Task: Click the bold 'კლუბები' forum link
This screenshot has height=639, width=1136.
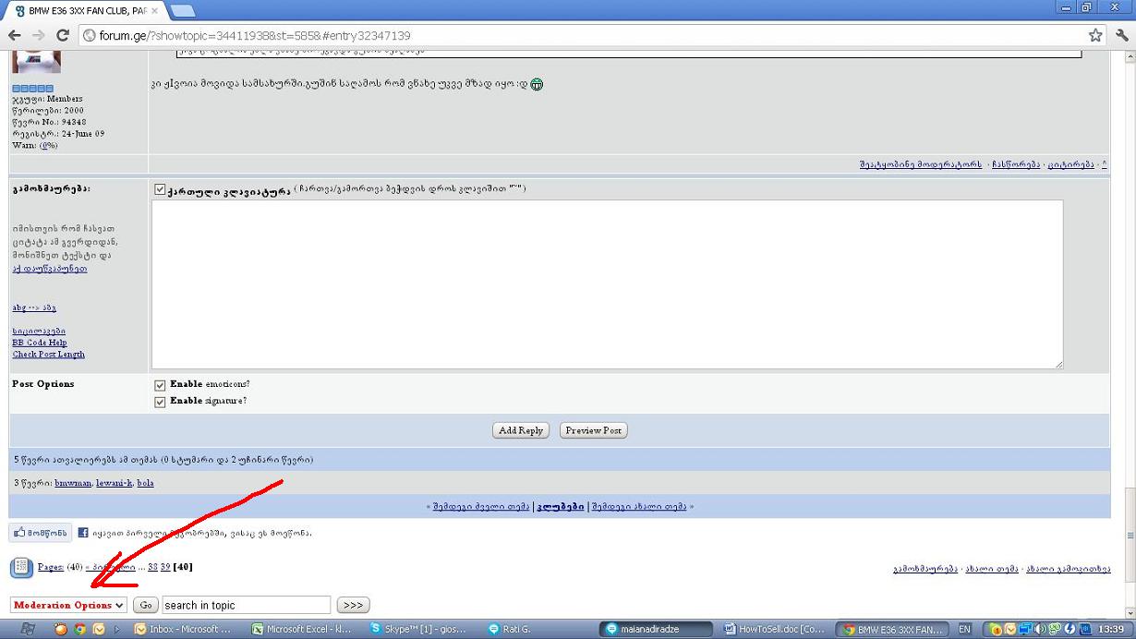Action: [x=561, y=506]
